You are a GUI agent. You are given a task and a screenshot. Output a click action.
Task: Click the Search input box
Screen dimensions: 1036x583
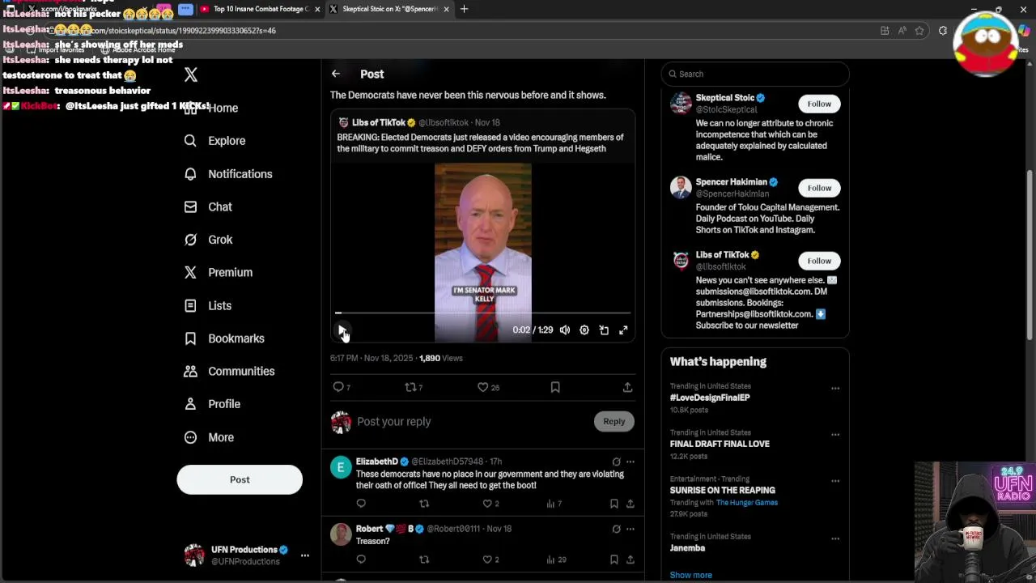(755, 74)
